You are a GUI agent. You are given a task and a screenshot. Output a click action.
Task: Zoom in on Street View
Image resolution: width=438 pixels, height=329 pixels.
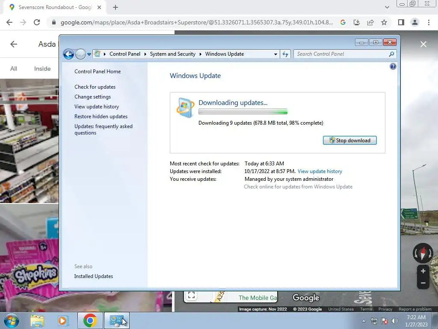tap(423, 271)
